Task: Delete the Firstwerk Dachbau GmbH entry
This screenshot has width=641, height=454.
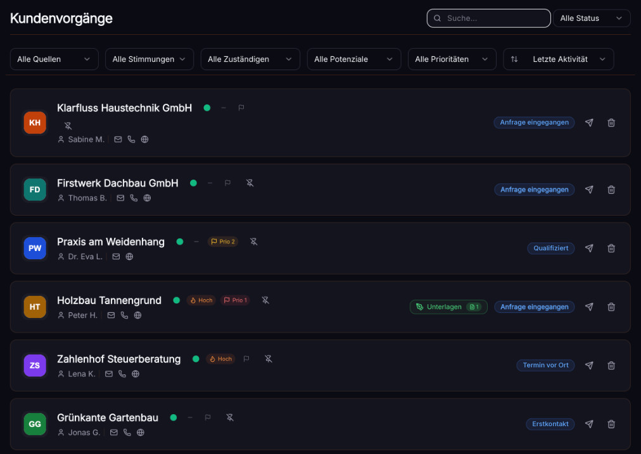Action: (611, 190)
